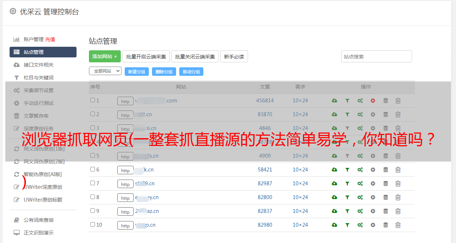Click the red play icon in row 1
Screen dimensions: 456x243
pos(373,101)
